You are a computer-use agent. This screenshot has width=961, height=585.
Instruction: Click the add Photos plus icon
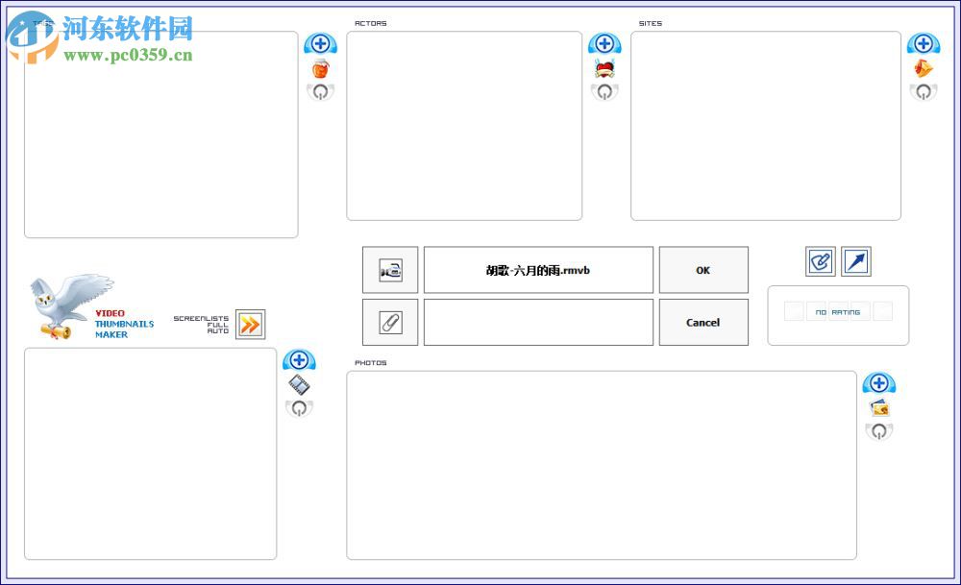click(x=879, y=382)
